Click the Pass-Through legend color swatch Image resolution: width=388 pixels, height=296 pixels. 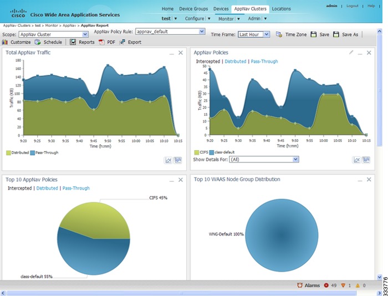(32, 153)
